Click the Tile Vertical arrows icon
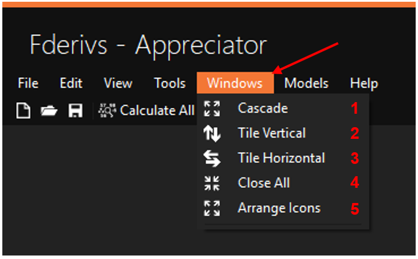Viewport: 418px width, 259px height. [212, 134]
